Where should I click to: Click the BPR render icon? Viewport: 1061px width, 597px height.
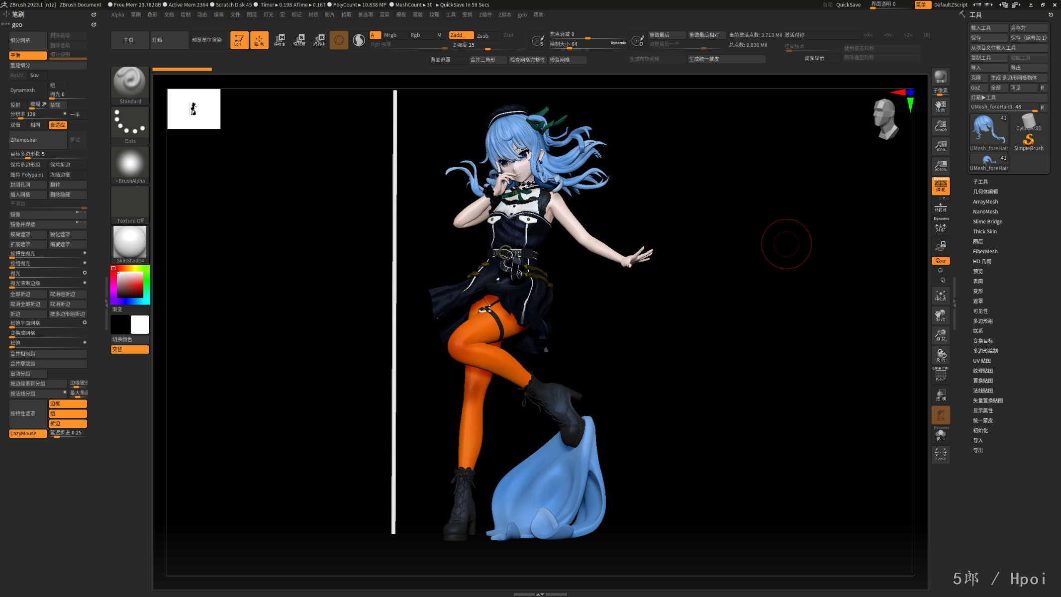pyautogui.click(x=941, y=76)
